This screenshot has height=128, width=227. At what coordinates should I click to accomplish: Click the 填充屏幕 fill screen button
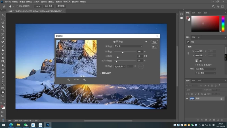[x=61, y=6]
